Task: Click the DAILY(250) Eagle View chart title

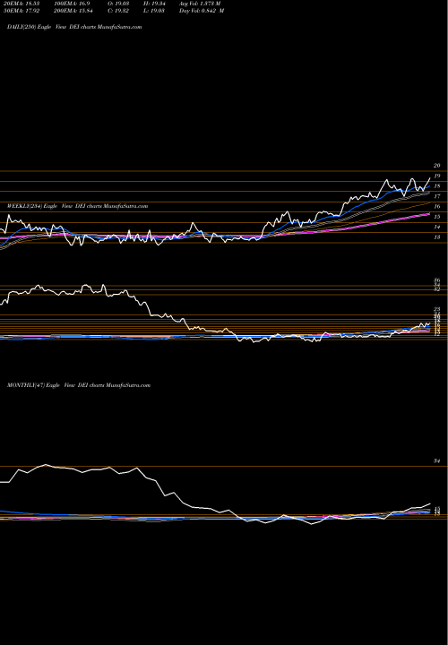Action: [x=74, y=27]
